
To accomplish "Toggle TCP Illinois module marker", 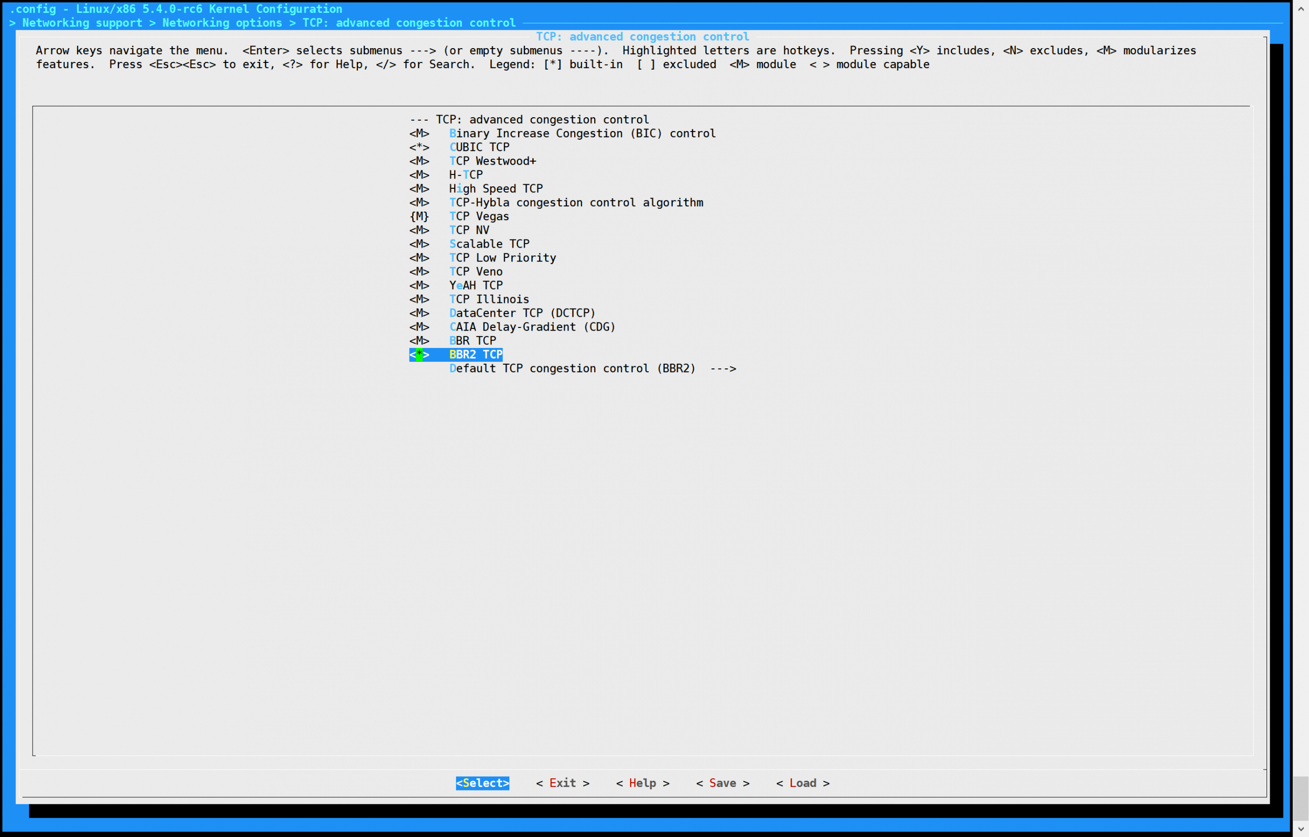I will click(419, 299).
